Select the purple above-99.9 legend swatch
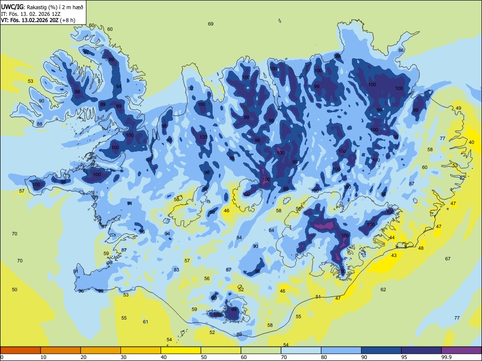Viewport: 482px width, 361px height. pos(461,350)
